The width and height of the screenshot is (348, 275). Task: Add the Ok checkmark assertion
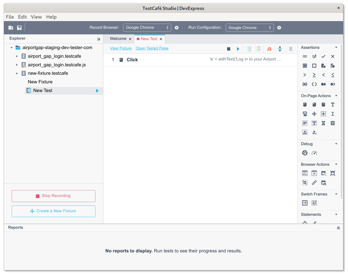323,56
